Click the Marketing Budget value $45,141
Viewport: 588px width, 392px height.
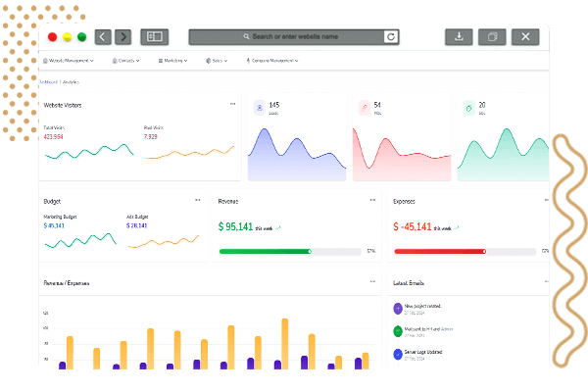click(x=54, y=225)
